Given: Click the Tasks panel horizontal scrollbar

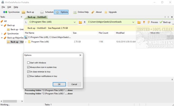Looking at the screenshot, I should pos(12,101).
